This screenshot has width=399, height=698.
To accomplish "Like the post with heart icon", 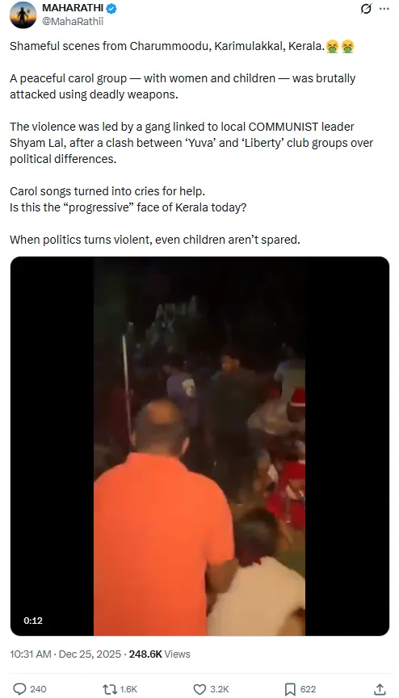I will [199, 689].
